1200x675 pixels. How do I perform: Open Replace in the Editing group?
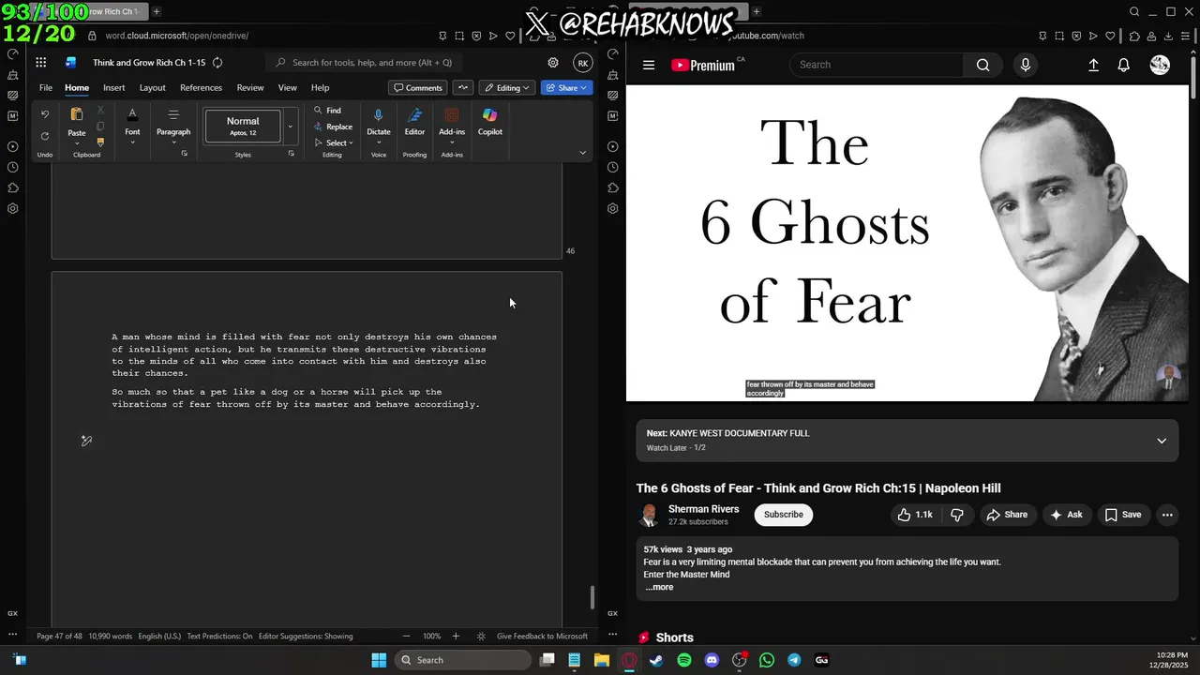point(333,127)
